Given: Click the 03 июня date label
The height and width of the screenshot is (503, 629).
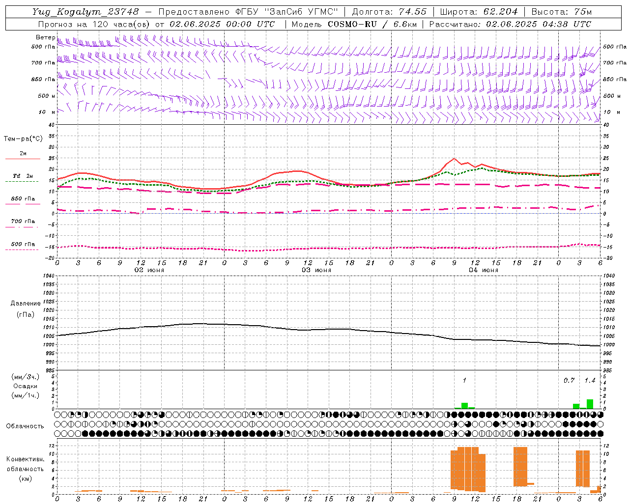Looking at the screenshot, I should [316, 270].
